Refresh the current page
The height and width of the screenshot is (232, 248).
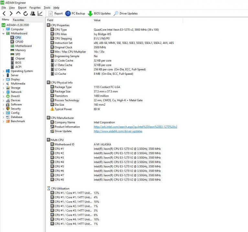click(x=26, y=14)
